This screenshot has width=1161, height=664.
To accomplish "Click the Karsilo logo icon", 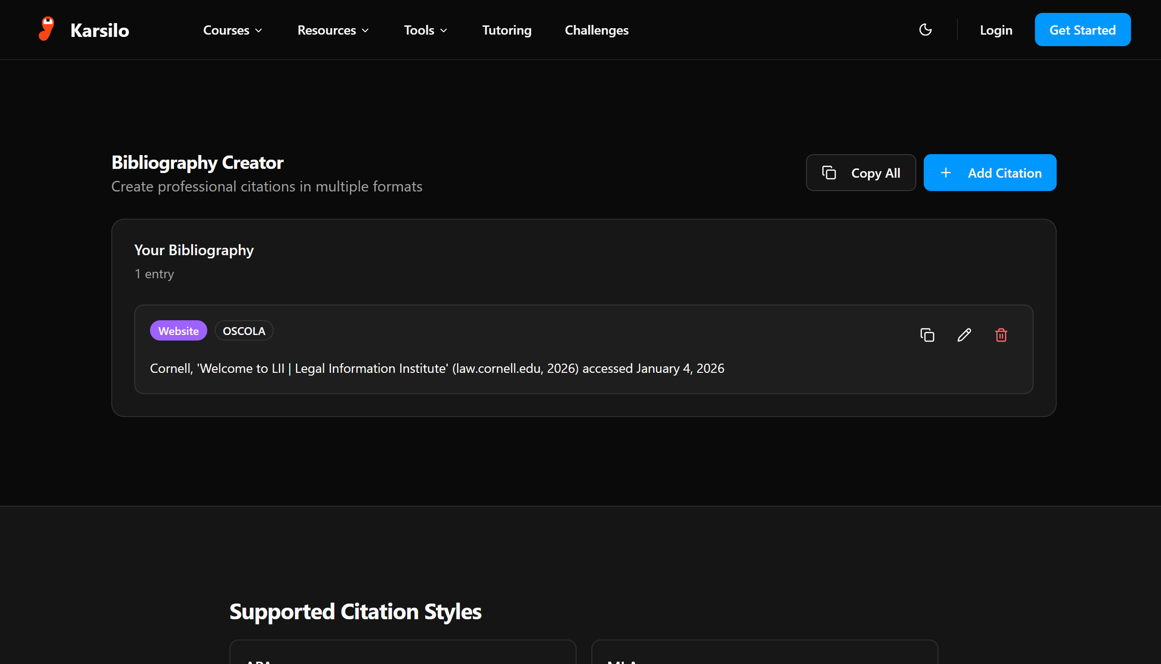I will [46, 29].
